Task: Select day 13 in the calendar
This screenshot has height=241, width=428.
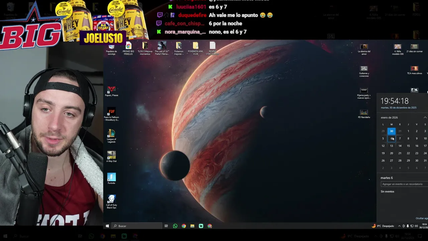Action: [x=392, y=146]
